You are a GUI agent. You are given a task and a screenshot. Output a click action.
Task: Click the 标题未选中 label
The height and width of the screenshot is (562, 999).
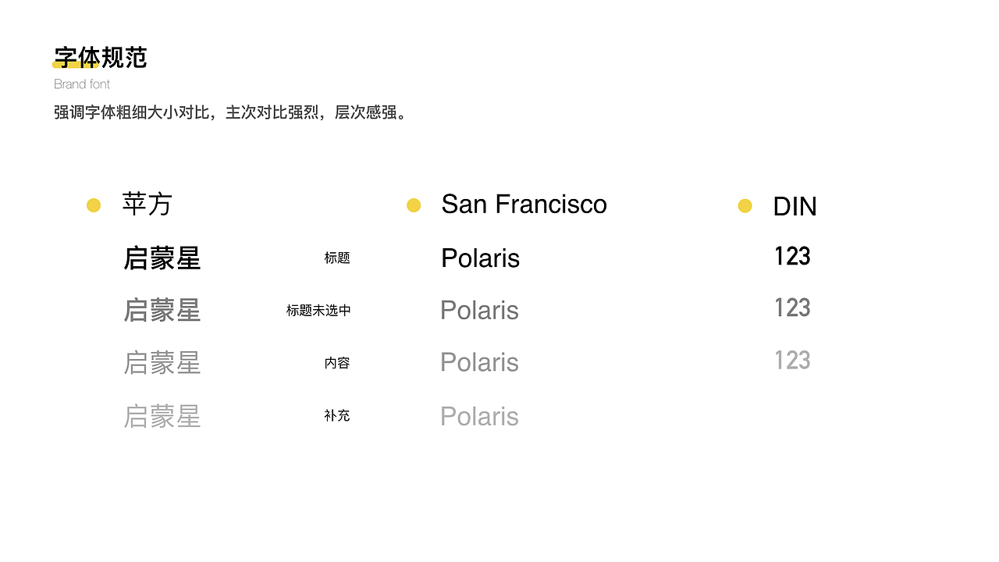pos(318,311)
